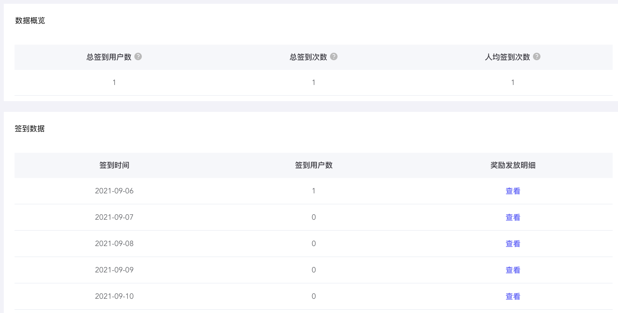Click help icon beside 人均签到次数
Viewport: 618px width, 313px height.
537,57
